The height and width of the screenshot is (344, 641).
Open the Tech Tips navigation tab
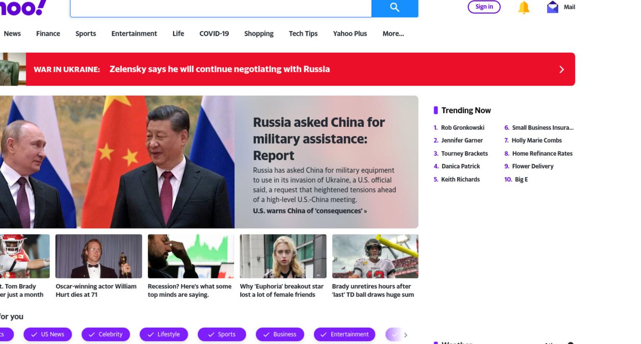point(303,34)
